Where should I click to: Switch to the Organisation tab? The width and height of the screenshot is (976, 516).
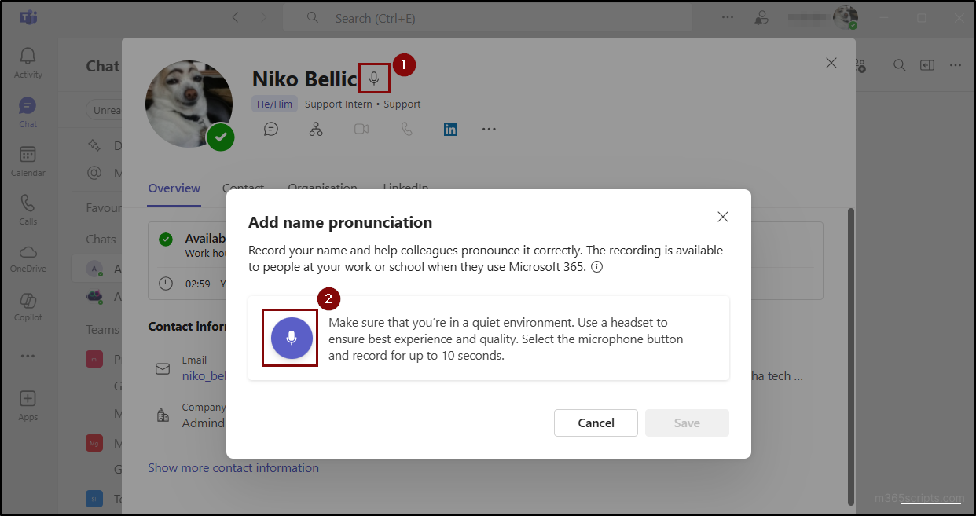322,188
